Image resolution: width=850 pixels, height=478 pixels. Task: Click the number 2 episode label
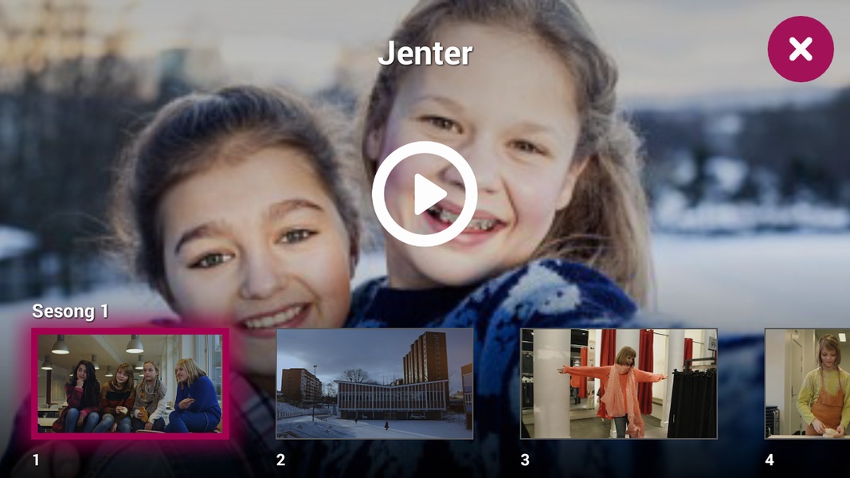(x=280, y=460)
